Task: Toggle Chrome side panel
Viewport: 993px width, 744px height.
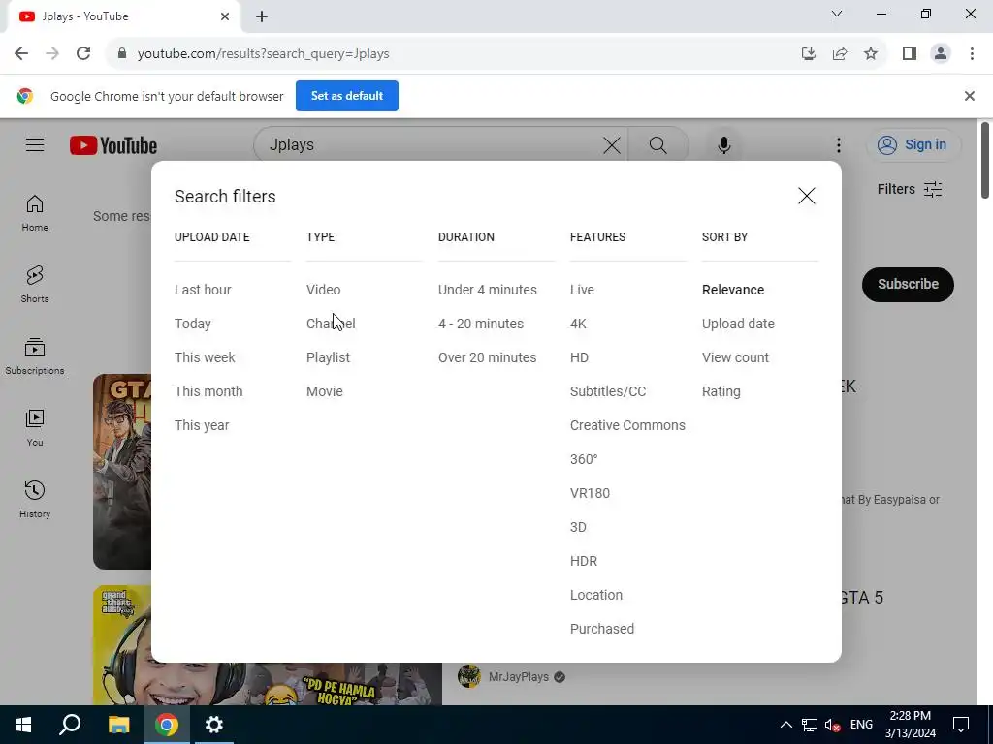Action: pyautogui.click(x=910, y=54)
